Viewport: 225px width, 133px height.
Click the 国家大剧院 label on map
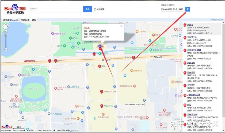pyautogui.click(x=34, y=89)
